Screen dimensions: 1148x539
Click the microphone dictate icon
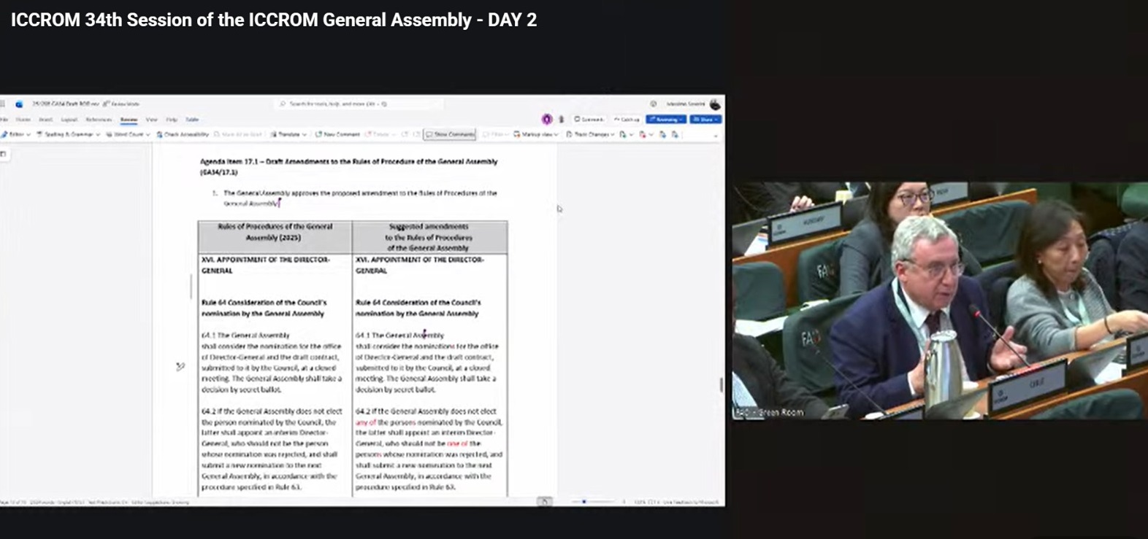pyautogui.click(x=562, y=120)
